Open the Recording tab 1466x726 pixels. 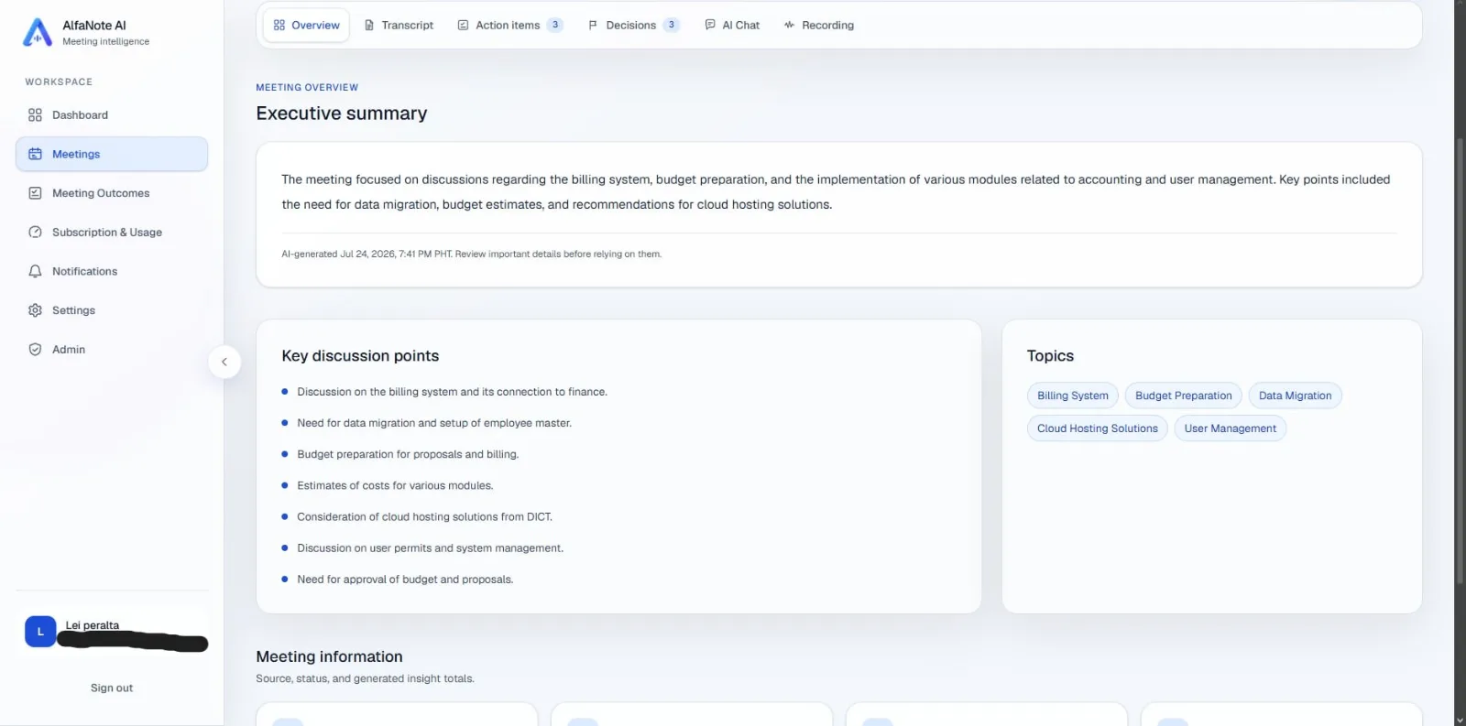point(818,26)
